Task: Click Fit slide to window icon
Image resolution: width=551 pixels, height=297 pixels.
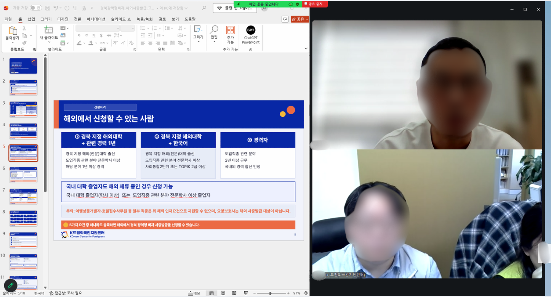Action: 306,293
